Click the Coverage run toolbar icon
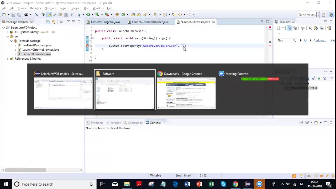The image size is (336, 189). pyautogui.click(x=97, y=14)
